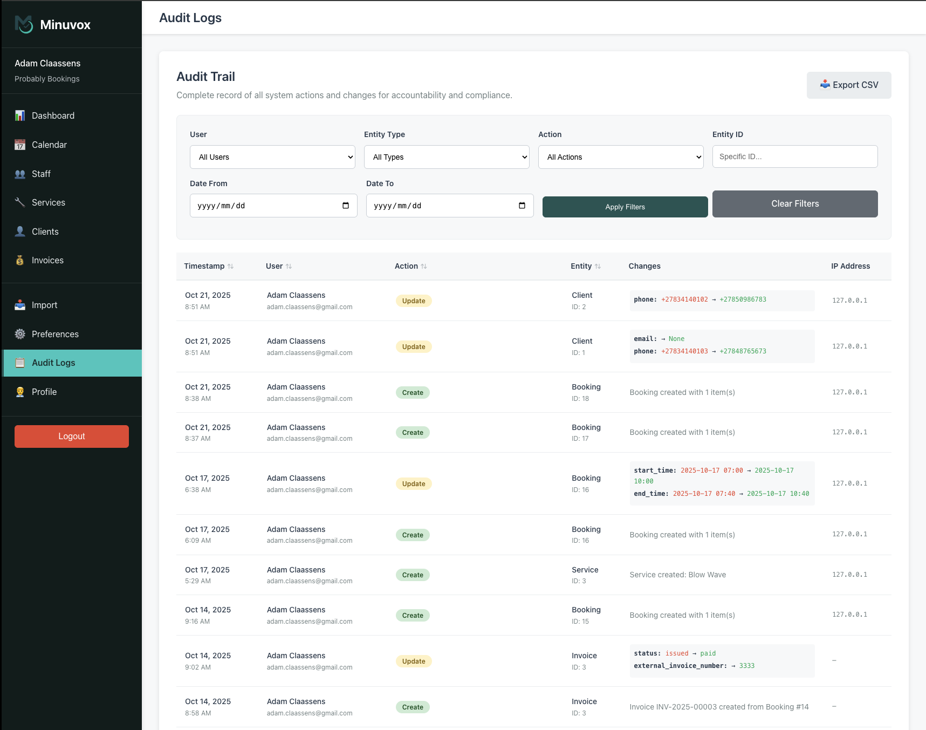Click the Preferences gear icon
The height and width of the screenshot is (730, 926).
click(x=20, y=334)
